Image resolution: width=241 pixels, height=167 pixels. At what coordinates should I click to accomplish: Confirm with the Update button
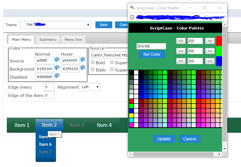(x=164, y=139)
